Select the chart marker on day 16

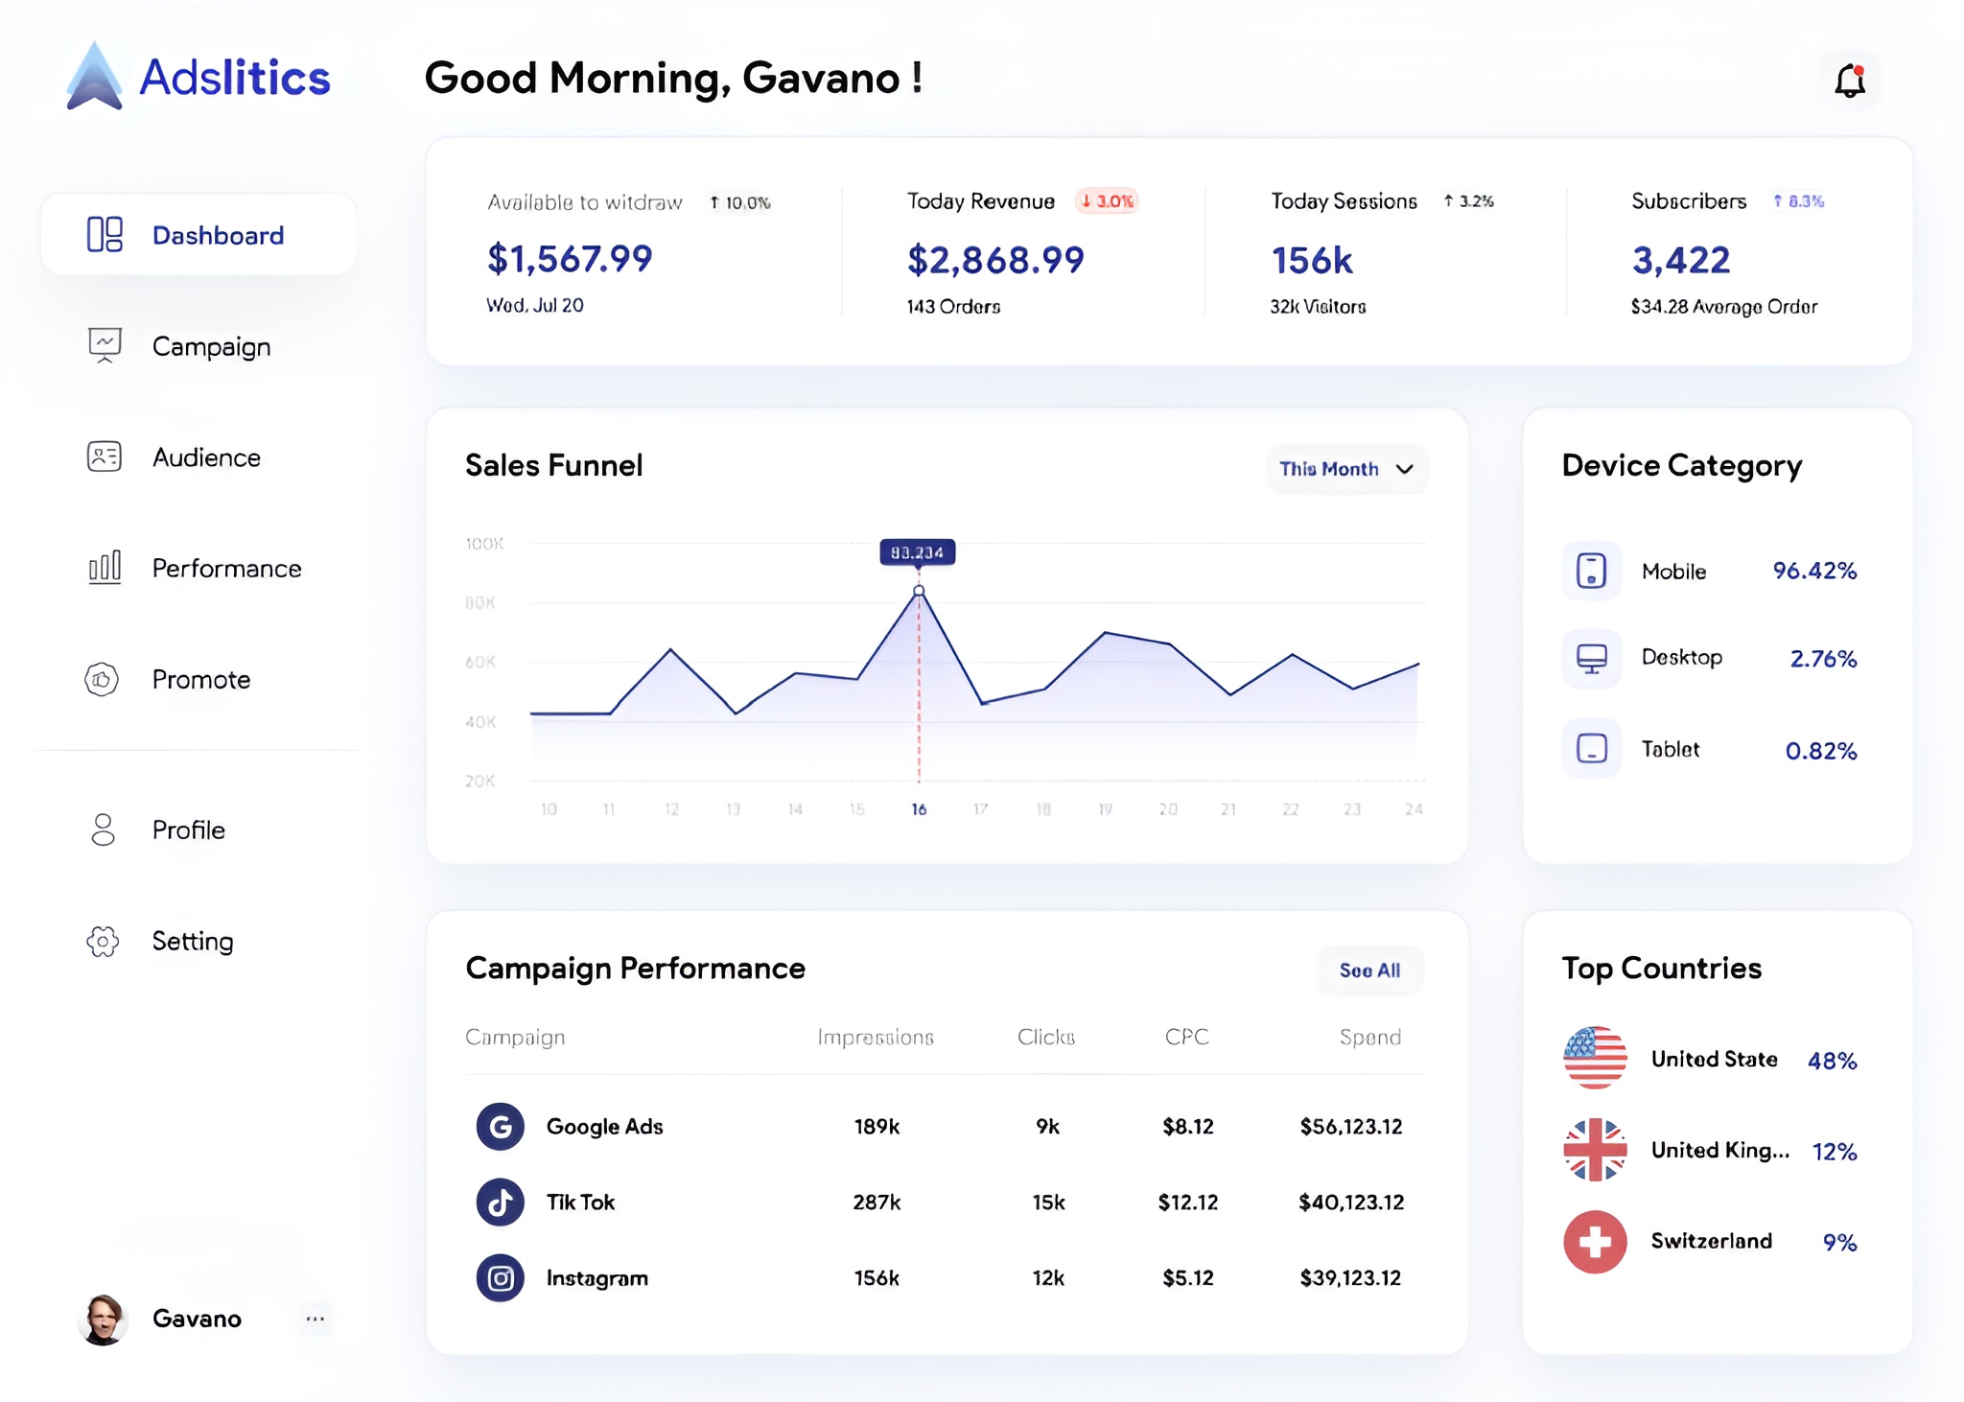click(918, 589)
